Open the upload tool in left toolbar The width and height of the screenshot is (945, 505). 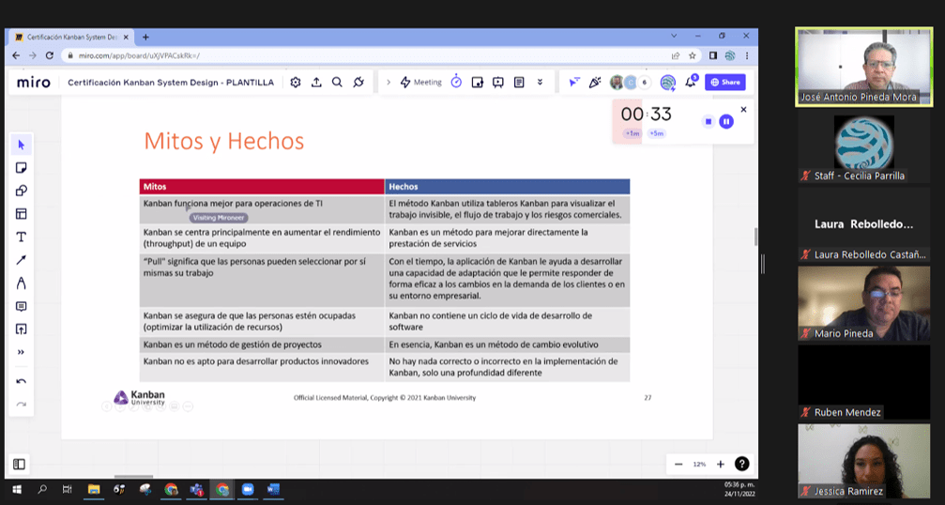(21, 329)
